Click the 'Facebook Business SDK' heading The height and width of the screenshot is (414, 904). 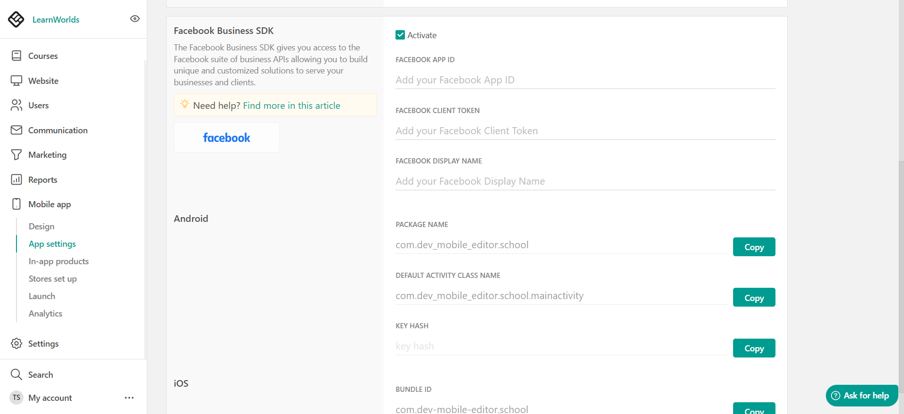tap(224, 31)
